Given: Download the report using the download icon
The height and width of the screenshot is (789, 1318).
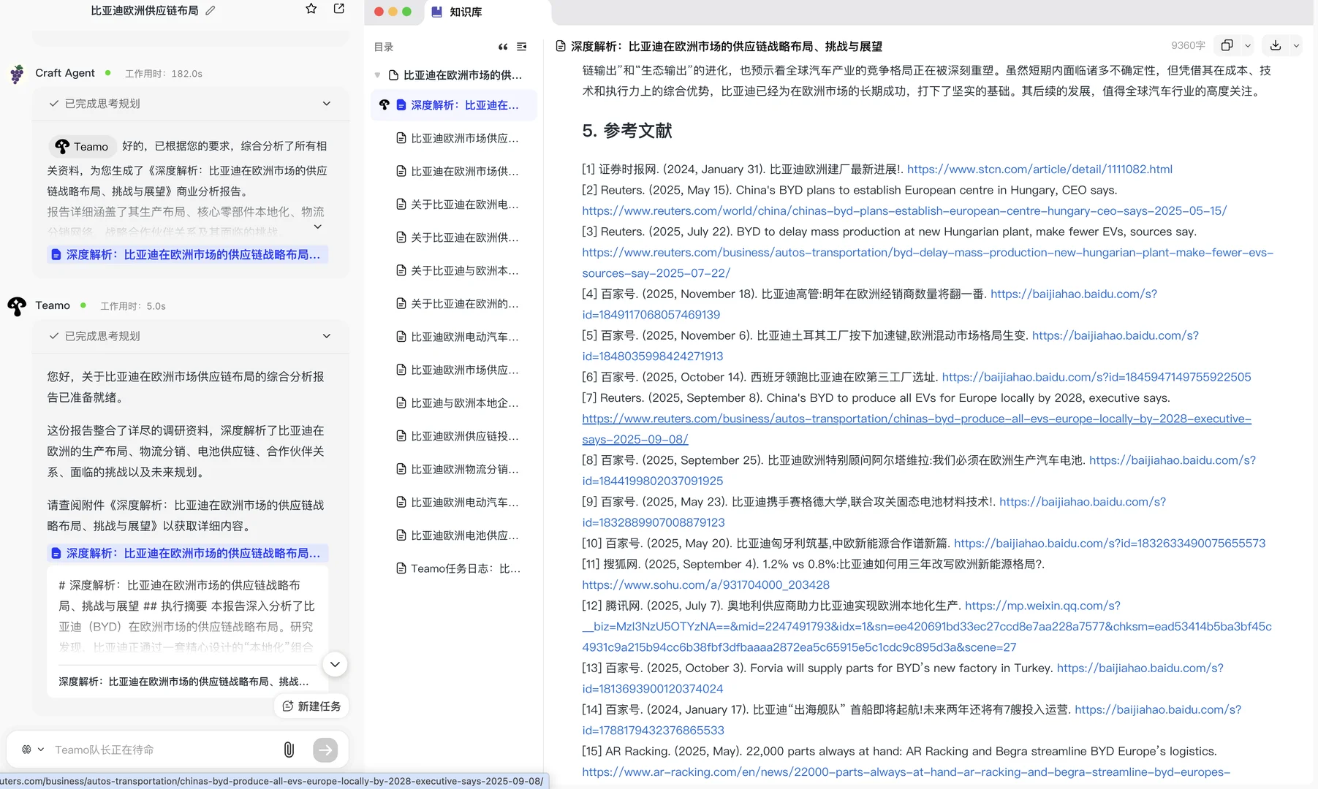Looking at the screenshot, I should (x=1276, y=45).
